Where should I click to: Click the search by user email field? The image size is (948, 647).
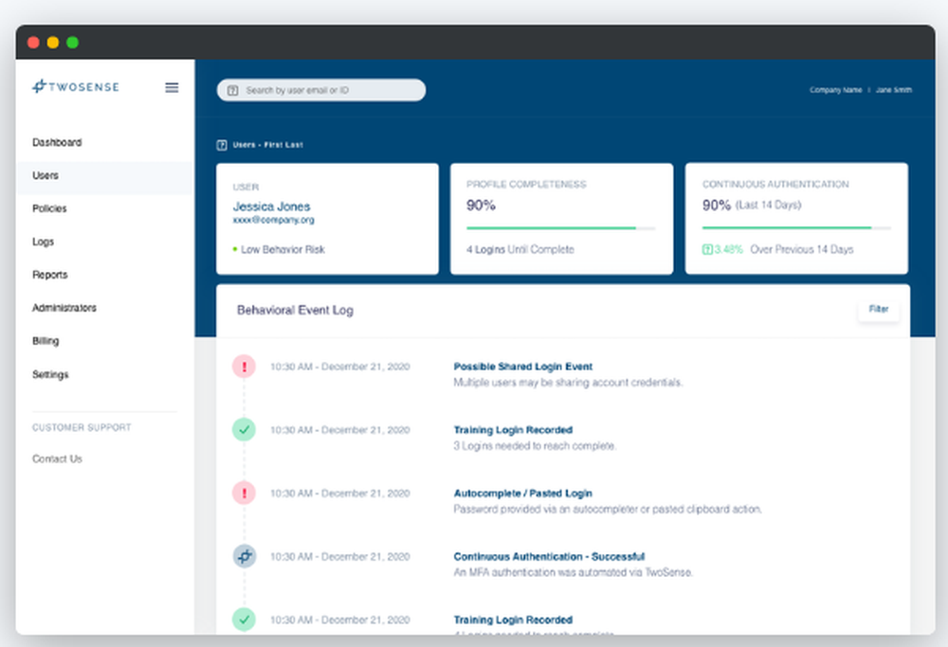click(320, 90)
